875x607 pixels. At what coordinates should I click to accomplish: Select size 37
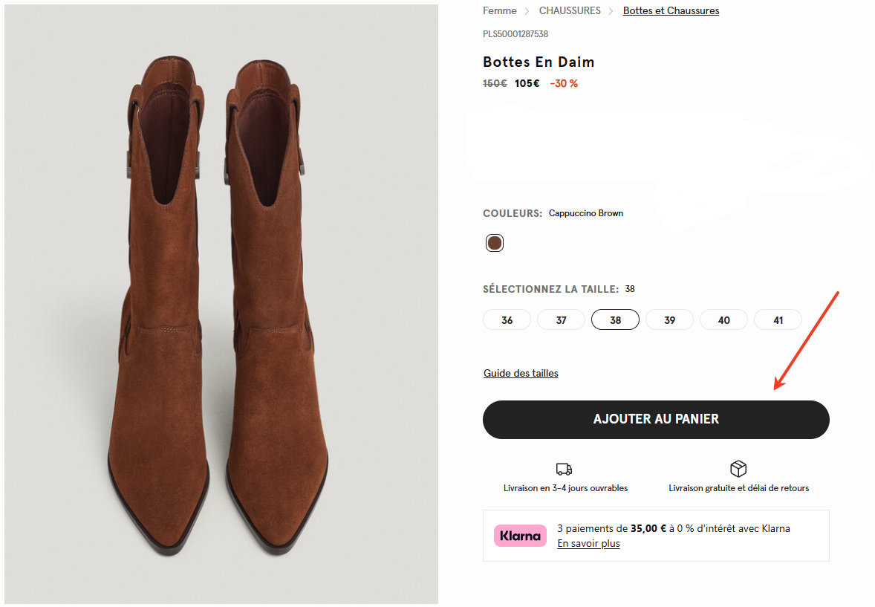coord(561,319)
